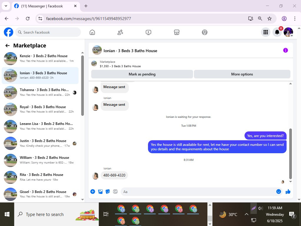The image size is (301, 226).
Task: Open the Rita 3 Beds 2 Baths conversation
Action: point(40,177)
